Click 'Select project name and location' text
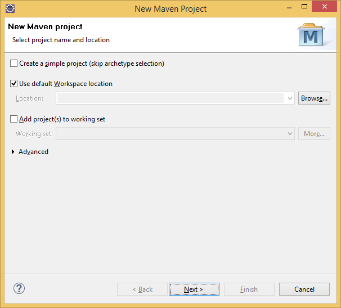 [x=61, y=40]
